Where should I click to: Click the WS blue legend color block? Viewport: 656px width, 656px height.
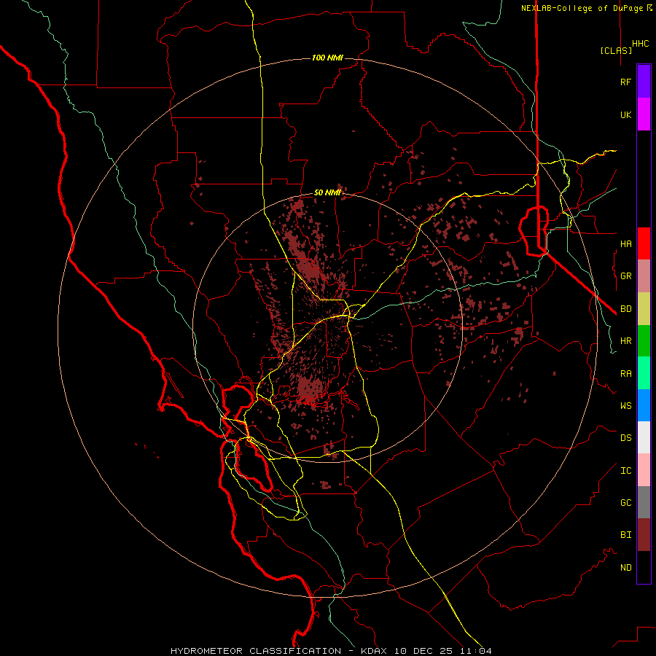point(644,405)
